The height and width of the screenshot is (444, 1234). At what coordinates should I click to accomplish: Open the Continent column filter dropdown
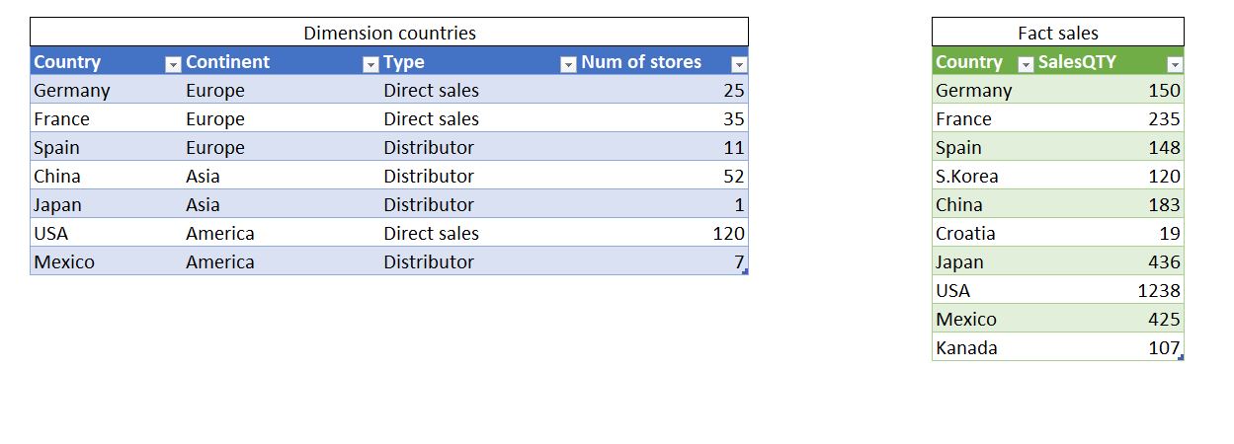(x=370, y=64)
